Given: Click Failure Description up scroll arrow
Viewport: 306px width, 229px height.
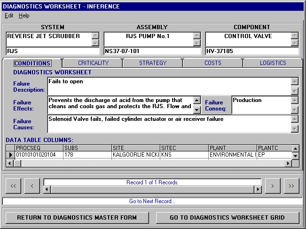Looking at the screenshot, I should coord(295,81).
